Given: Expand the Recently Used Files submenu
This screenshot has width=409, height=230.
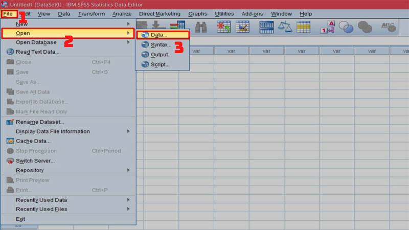Looking at the screenshot, I should pos(69,209).
